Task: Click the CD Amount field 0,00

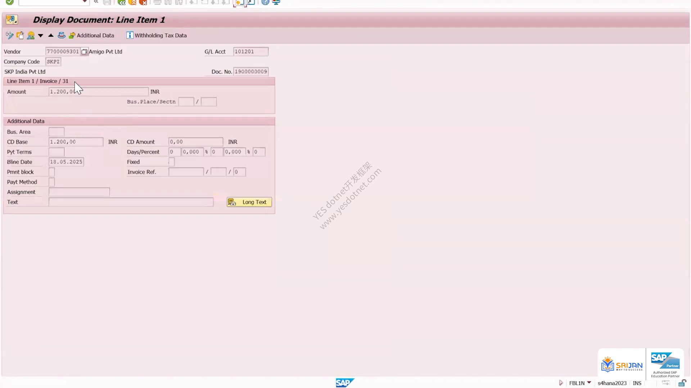Action: tap(196, 142)
